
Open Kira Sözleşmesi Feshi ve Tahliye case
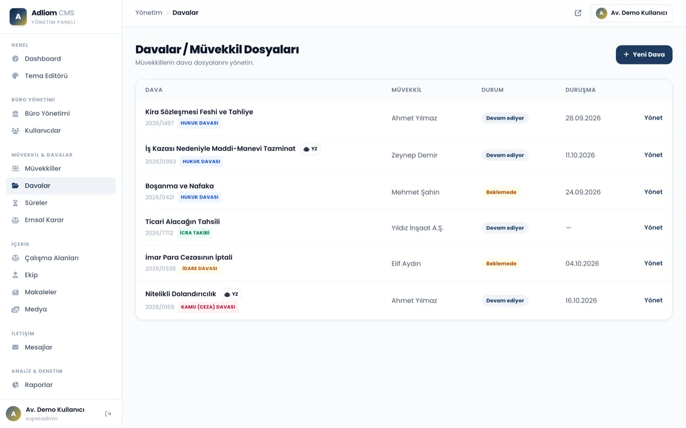pyautogui.click(x=199, y=112)
